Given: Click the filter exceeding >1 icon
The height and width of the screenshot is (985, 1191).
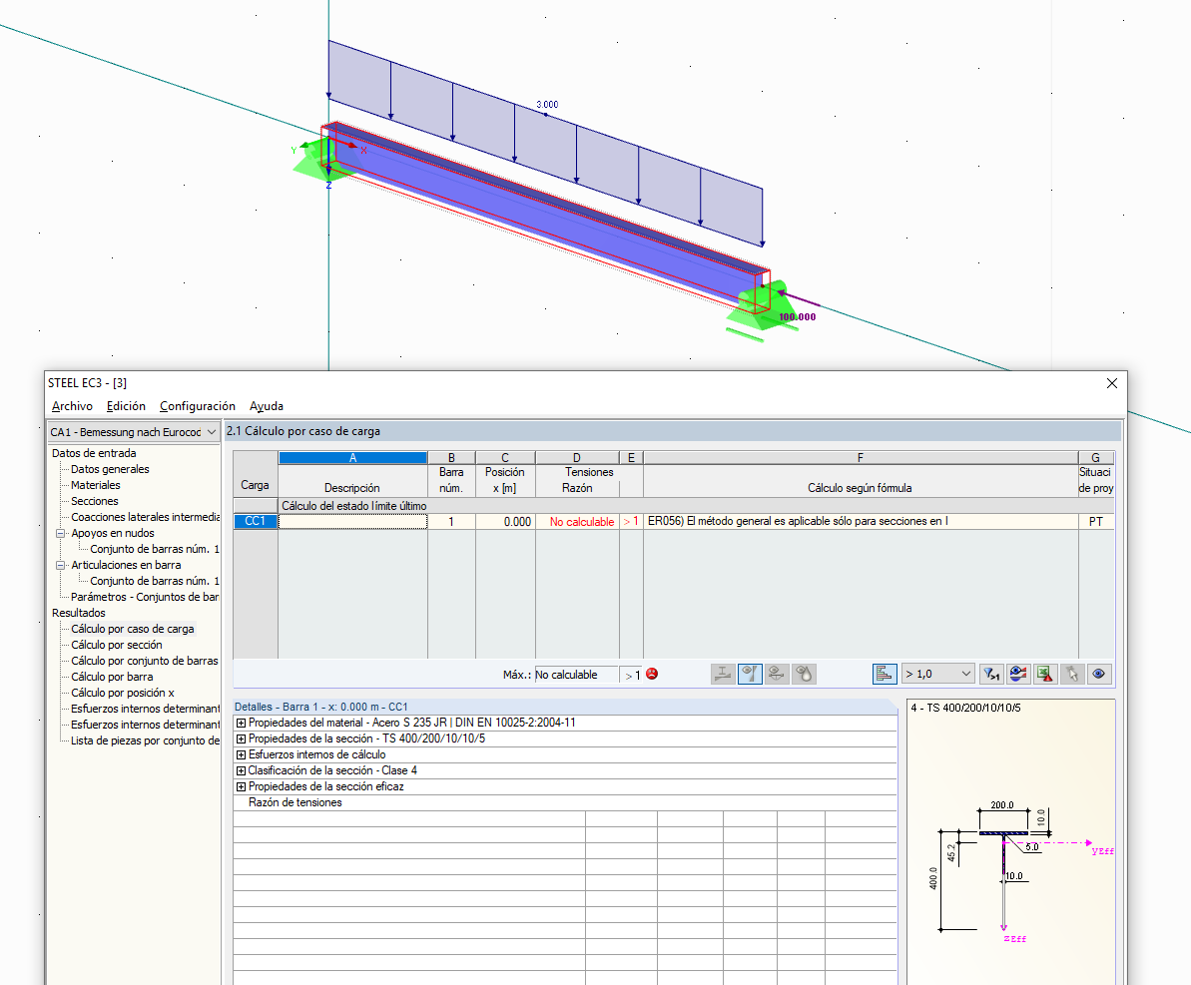Looking at the screenshot, I should coord(991,674).
